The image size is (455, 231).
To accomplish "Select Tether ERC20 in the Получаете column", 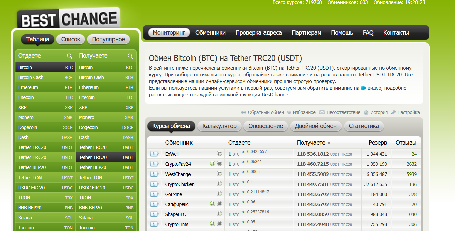I will tap(106, 147).
